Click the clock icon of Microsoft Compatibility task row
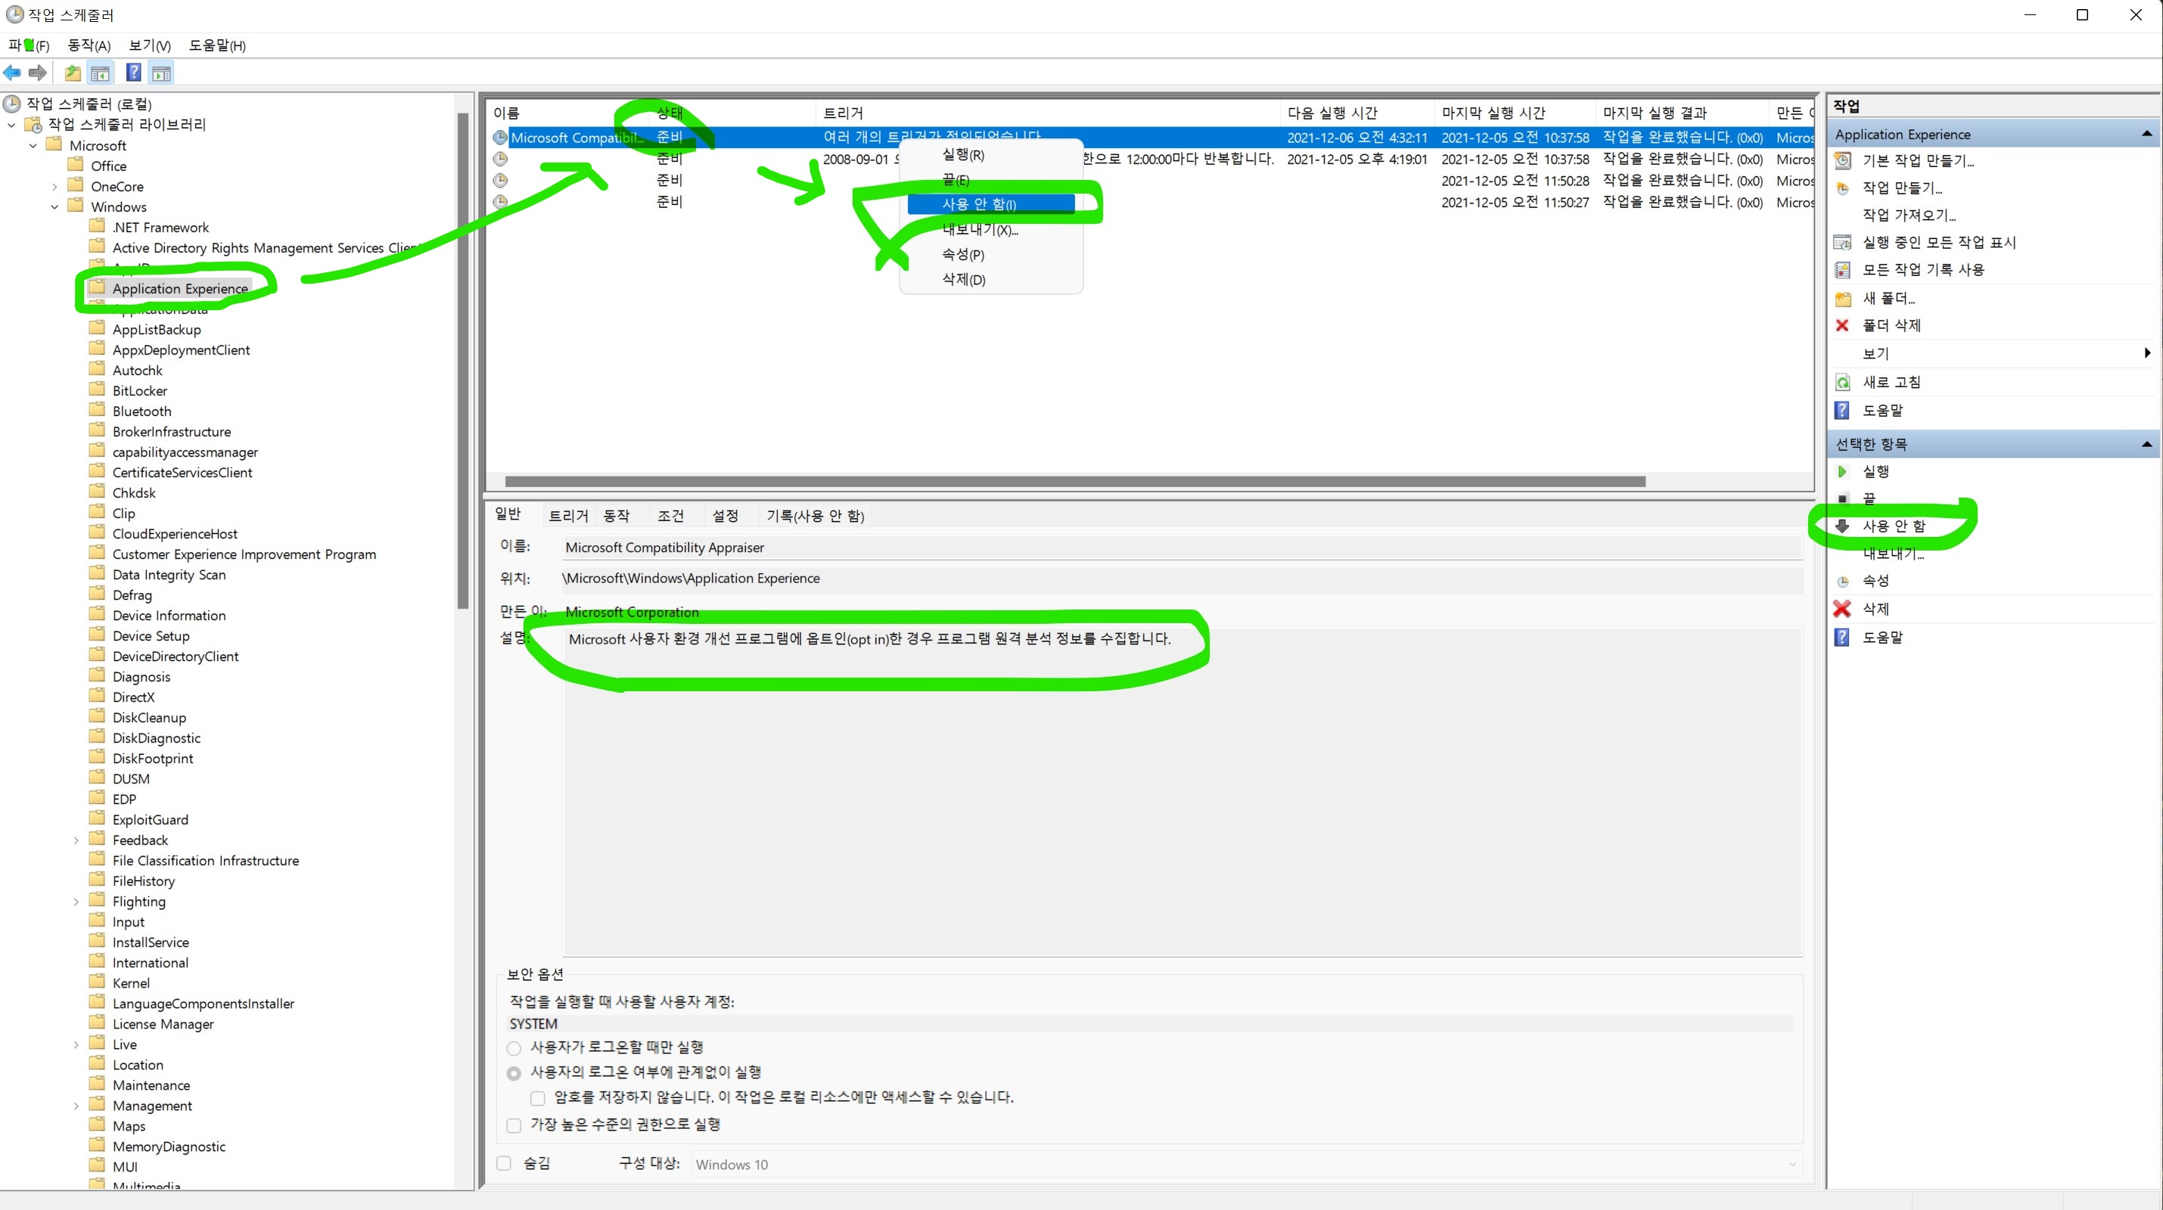 500,138
